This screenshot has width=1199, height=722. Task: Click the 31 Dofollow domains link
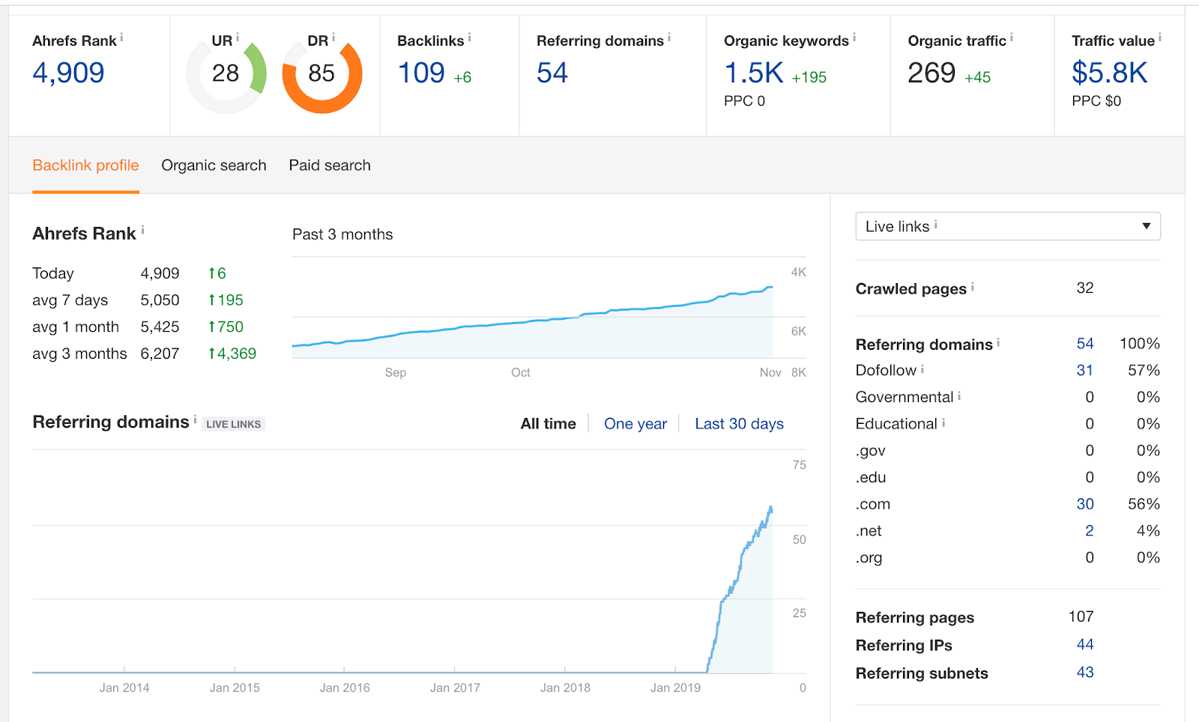point(1084,371)
